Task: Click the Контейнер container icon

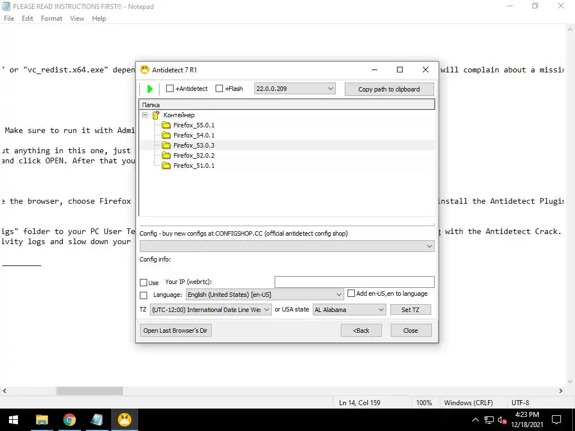Action: click(156, 115)
